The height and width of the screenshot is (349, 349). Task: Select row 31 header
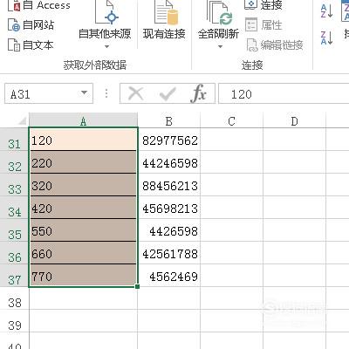14,140
